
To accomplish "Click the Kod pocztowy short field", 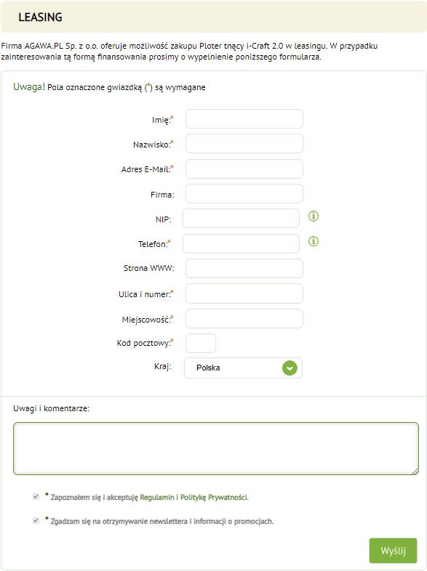I will [x=201, y=344].
